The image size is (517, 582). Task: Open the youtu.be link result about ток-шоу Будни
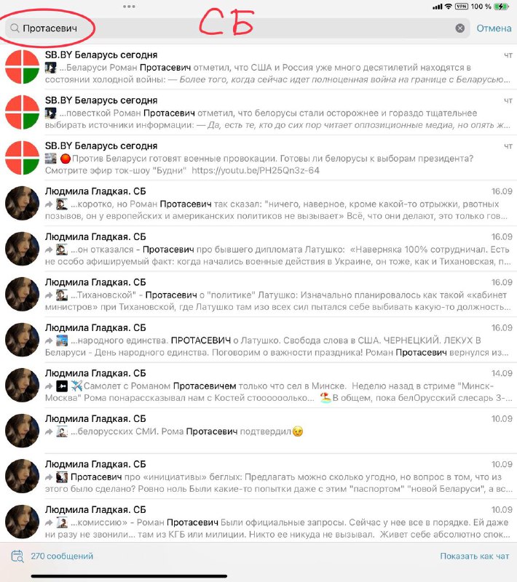(x=260, y=158)
